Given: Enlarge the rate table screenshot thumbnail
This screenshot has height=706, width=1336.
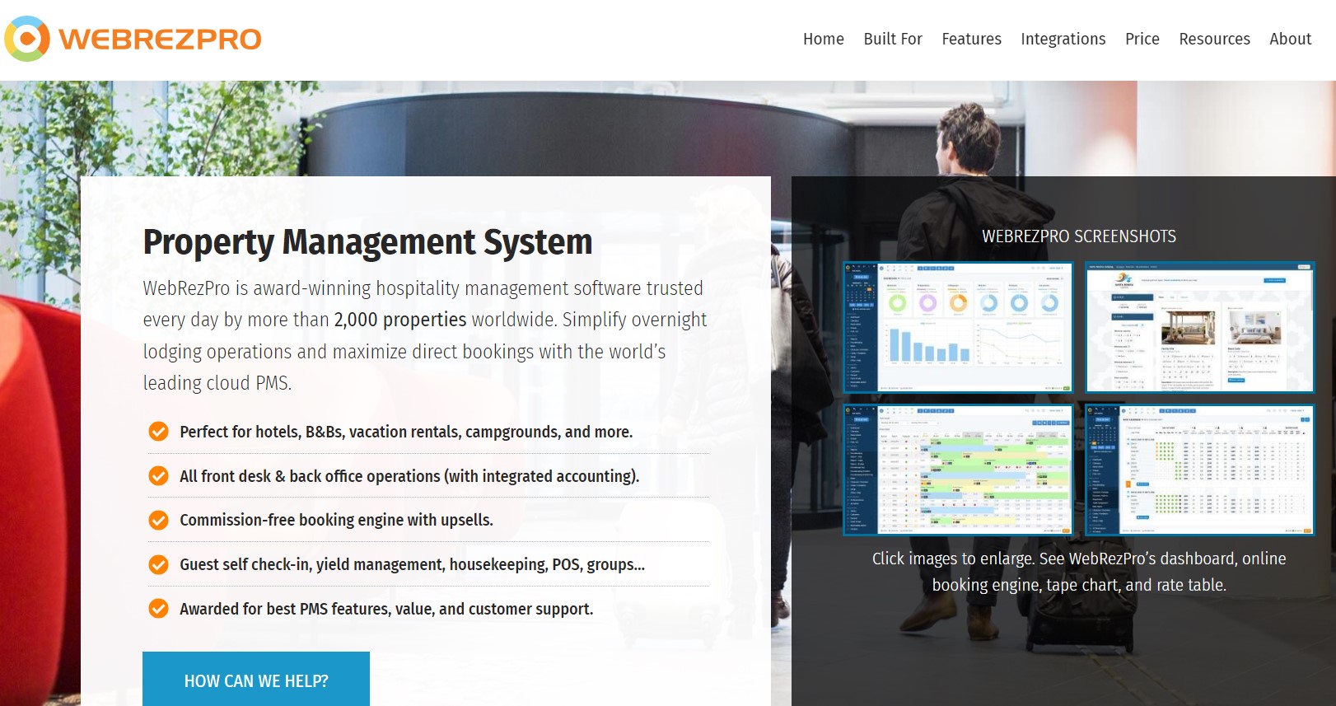Looking at the screenshot, I should click(1200, 470).
